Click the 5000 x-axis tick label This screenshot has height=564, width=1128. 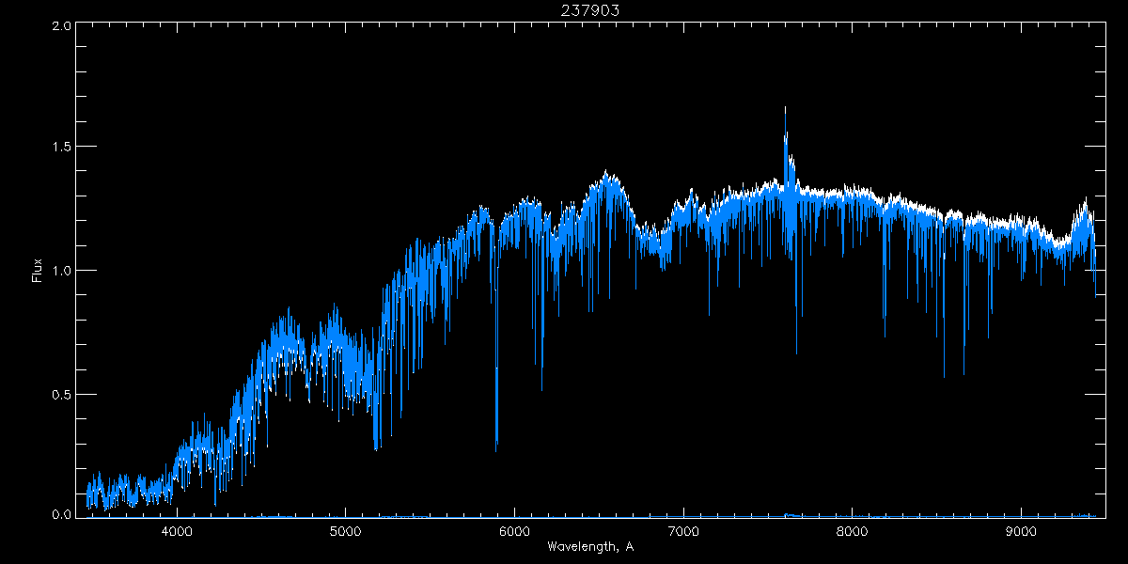click(x=345, y=531)
